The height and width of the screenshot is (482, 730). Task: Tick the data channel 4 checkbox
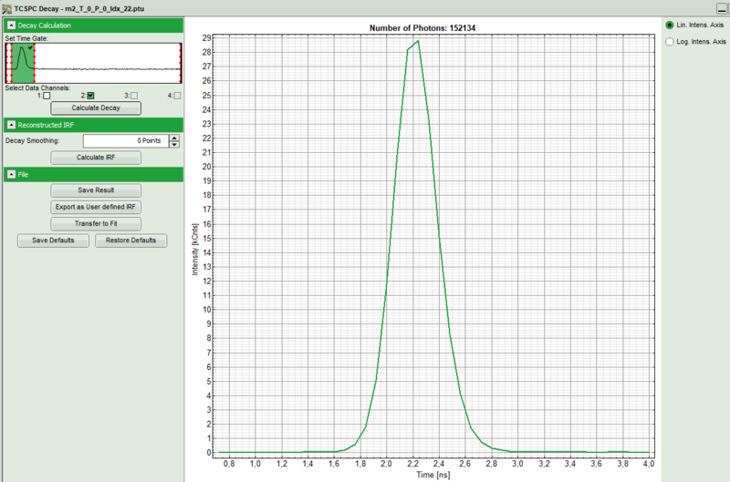tap(177, 96)
